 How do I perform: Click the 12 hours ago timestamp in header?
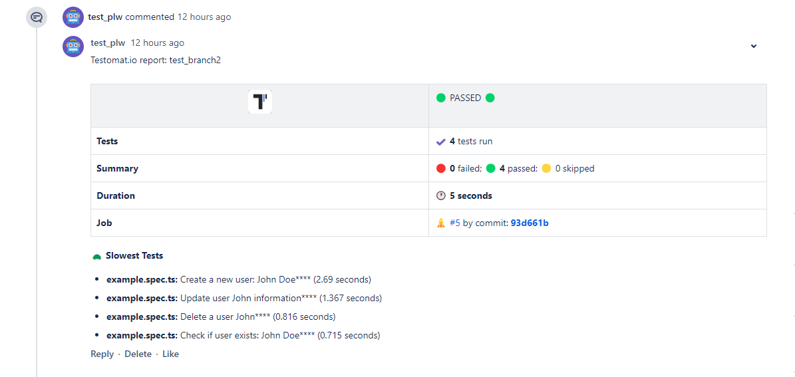click(204, 17)
